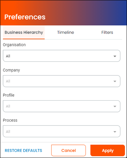Click the Organisation dropdown arrow icon
Viewport: 127px width, 158px height.
click(115, 56)
